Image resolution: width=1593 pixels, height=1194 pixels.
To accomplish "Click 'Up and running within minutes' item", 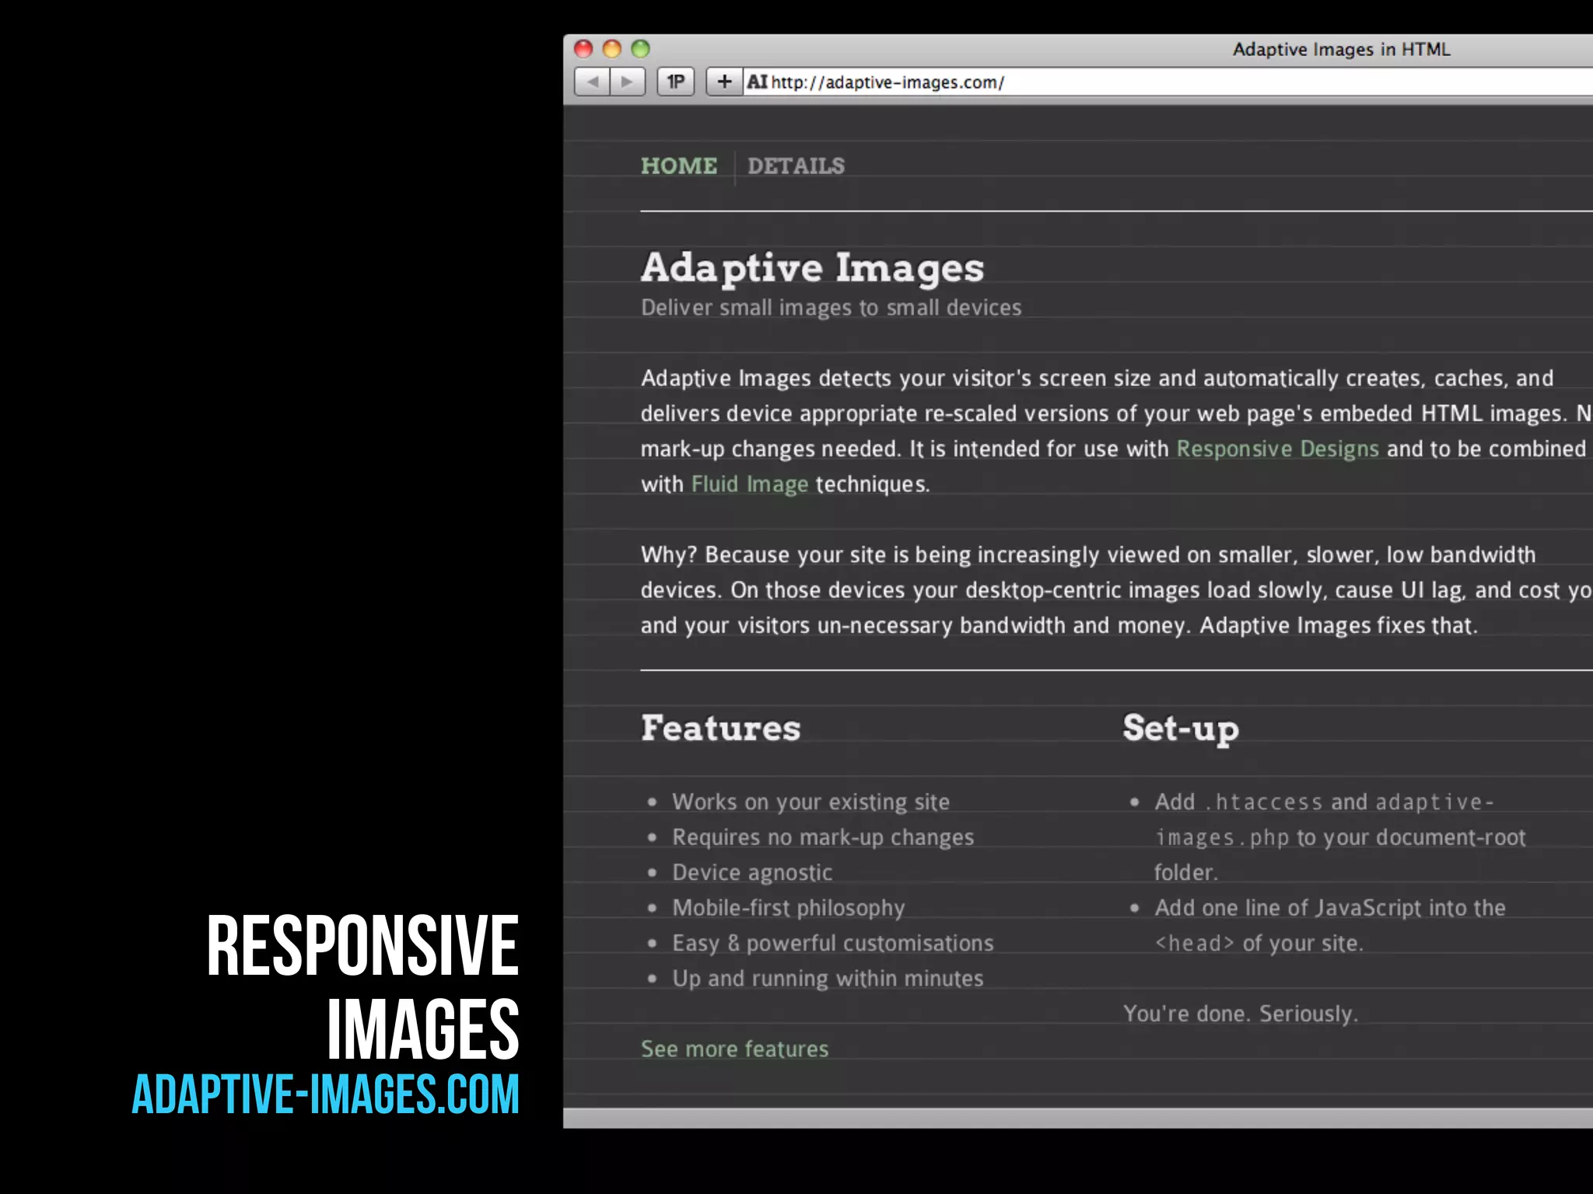I will pyautogui.click(x=828, y=979).
